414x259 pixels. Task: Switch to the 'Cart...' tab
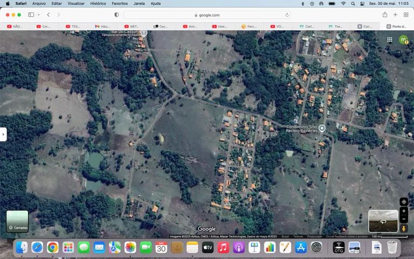307,26
